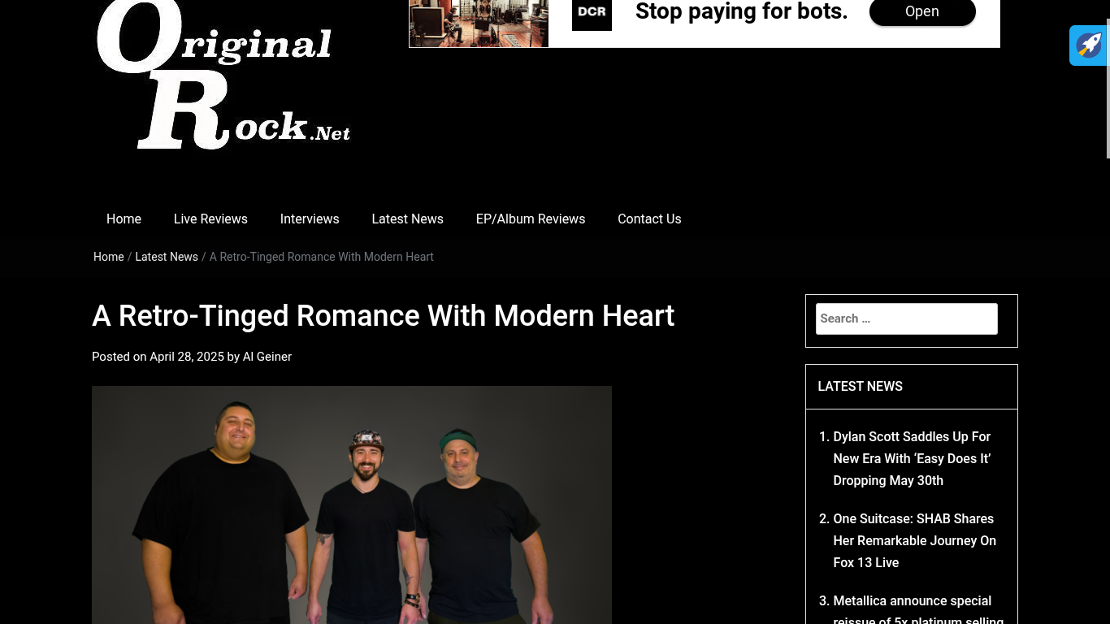Image resolution: width=1110 pixels, height=624 pixels.
Task: Click Home in the breadcrumb trail
Action: coord(108,257)
